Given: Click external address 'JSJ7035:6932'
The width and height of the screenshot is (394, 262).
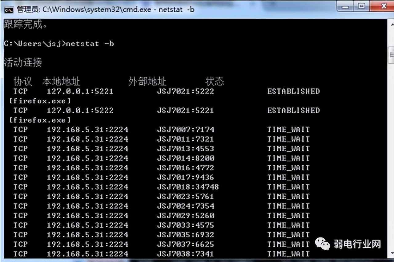Looking at the screenshot, I should 185,235.
